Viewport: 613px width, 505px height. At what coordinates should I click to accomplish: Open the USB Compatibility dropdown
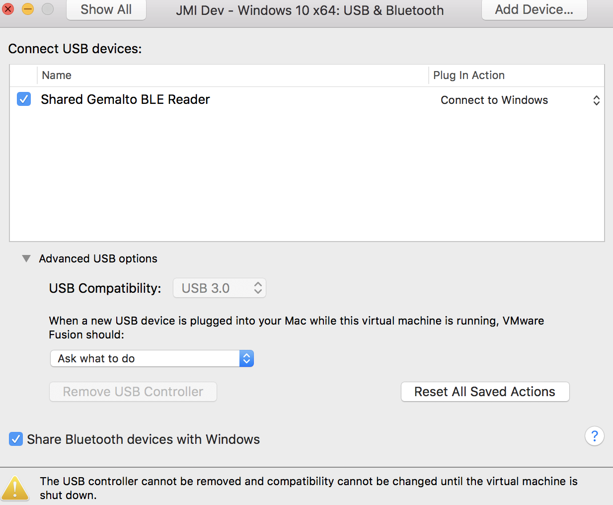click(219, 288)
